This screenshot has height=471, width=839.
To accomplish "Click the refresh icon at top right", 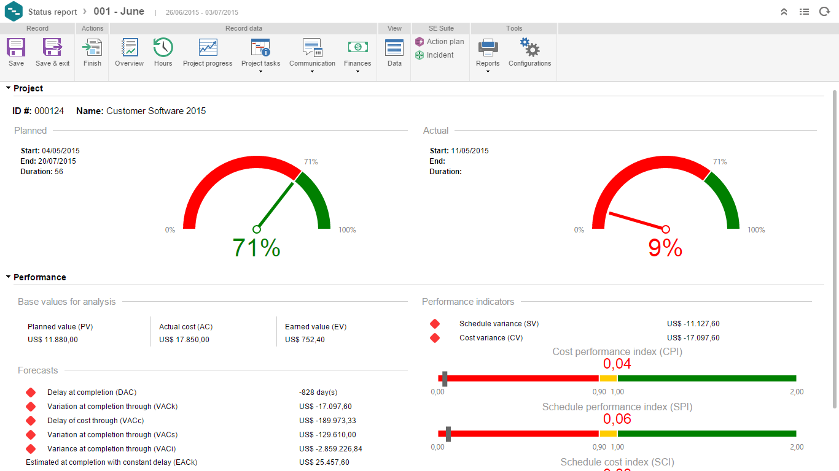I will [824, 12].
